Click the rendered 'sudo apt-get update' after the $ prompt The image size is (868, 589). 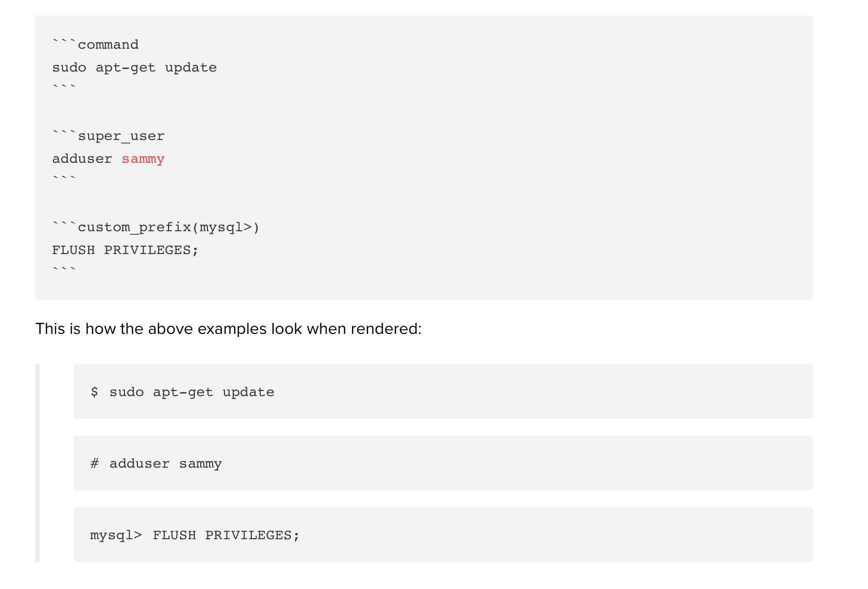click(x=192, y=392)
